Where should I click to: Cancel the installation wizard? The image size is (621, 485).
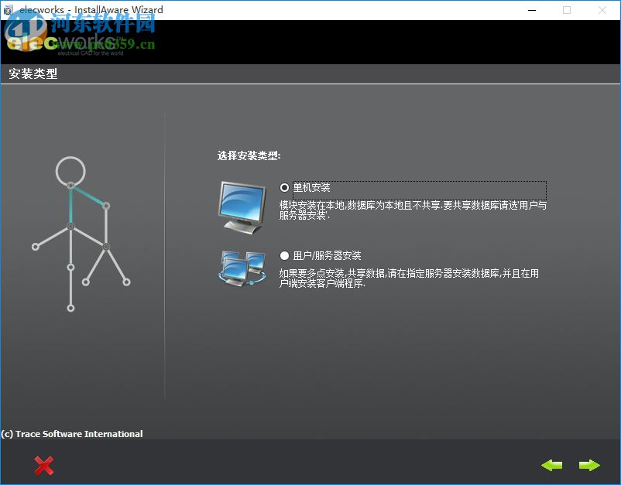[44, 465]
